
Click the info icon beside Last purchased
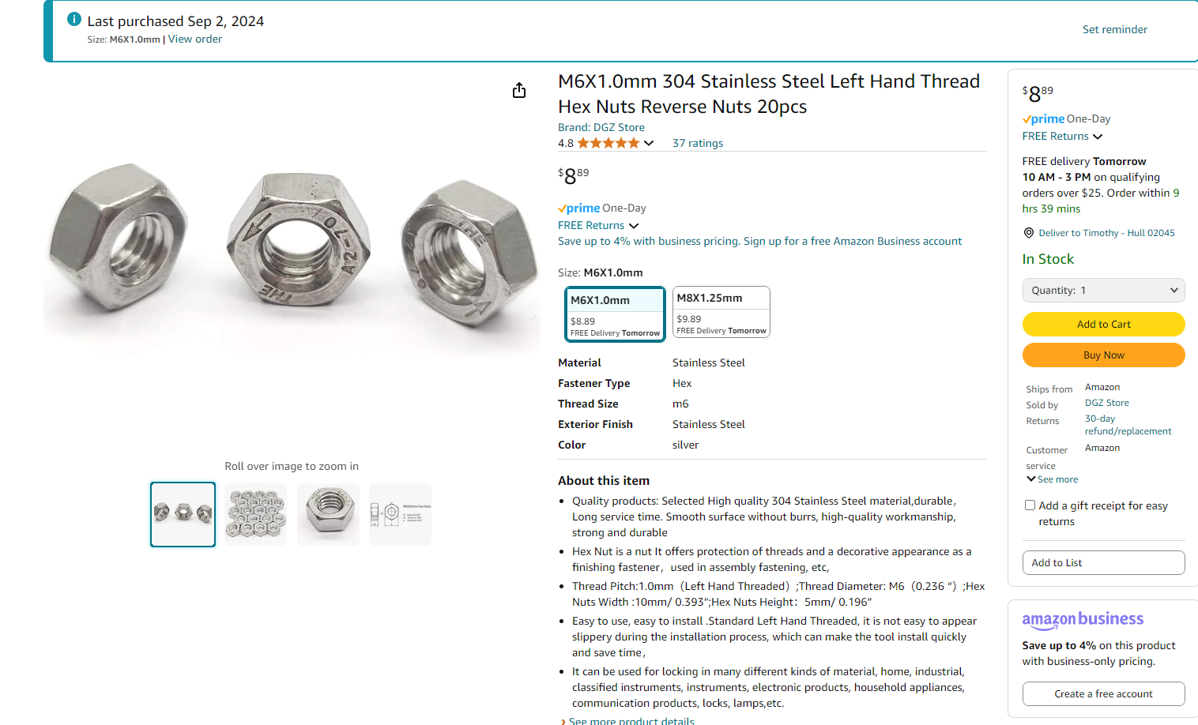[x=74, y=19]
